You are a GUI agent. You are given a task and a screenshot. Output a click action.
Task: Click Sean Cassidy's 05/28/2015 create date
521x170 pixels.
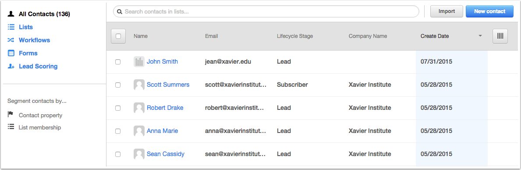click(x=436, y=154)
